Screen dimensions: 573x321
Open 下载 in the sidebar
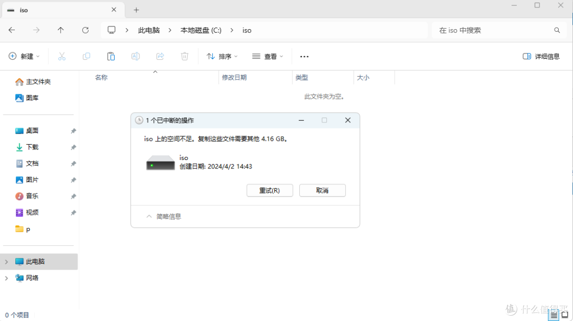pyautogui.click(x=27, y=147)
